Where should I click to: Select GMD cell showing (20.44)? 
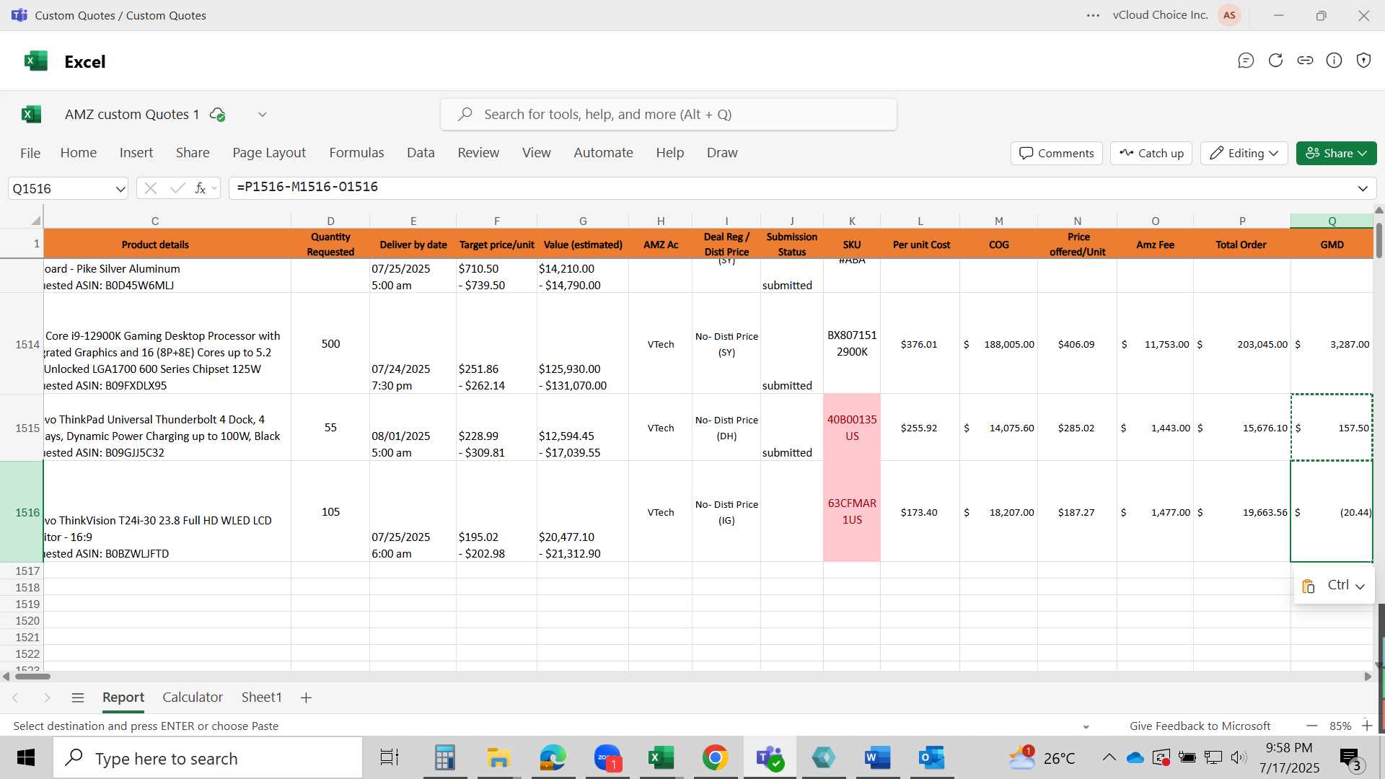(x=1332, y=512)
